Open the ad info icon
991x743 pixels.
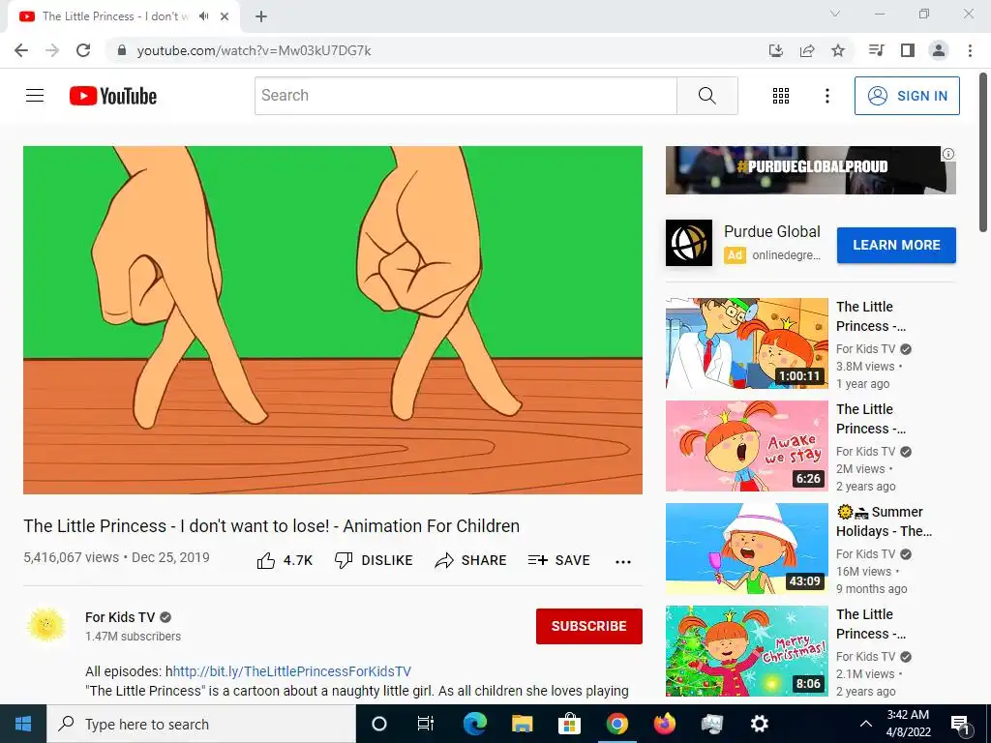pos(948,154)
